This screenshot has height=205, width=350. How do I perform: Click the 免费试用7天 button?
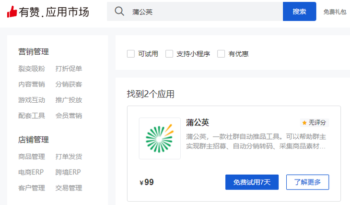coord(252,182)
